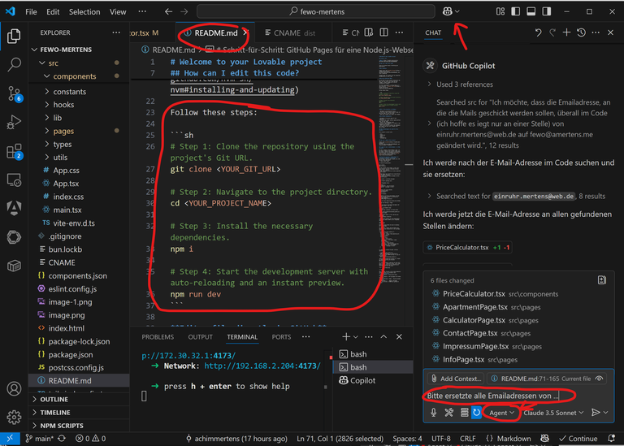Undo last chat request

pos(538,32)
